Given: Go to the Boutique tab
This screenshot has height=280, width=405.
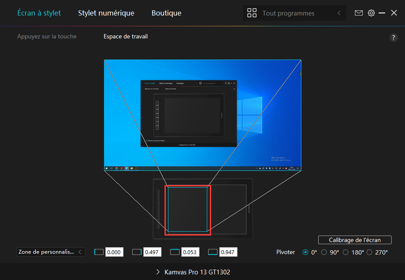Looking at the screenshot, I should pos(166,13).
